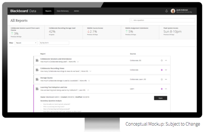Viewport: 206px width, 132px height.
Task: Select the Collaborate Recording Storage Used card
Action: pos(64,32)
